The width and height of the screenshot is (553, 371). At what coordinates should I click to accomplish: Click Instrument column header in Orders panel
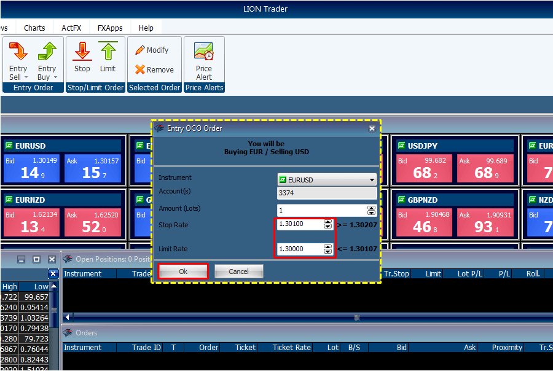coord(90,348)
